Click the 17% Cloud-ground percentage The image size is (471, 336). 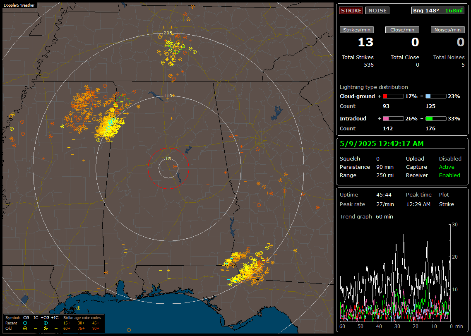[x=411, y=96]
